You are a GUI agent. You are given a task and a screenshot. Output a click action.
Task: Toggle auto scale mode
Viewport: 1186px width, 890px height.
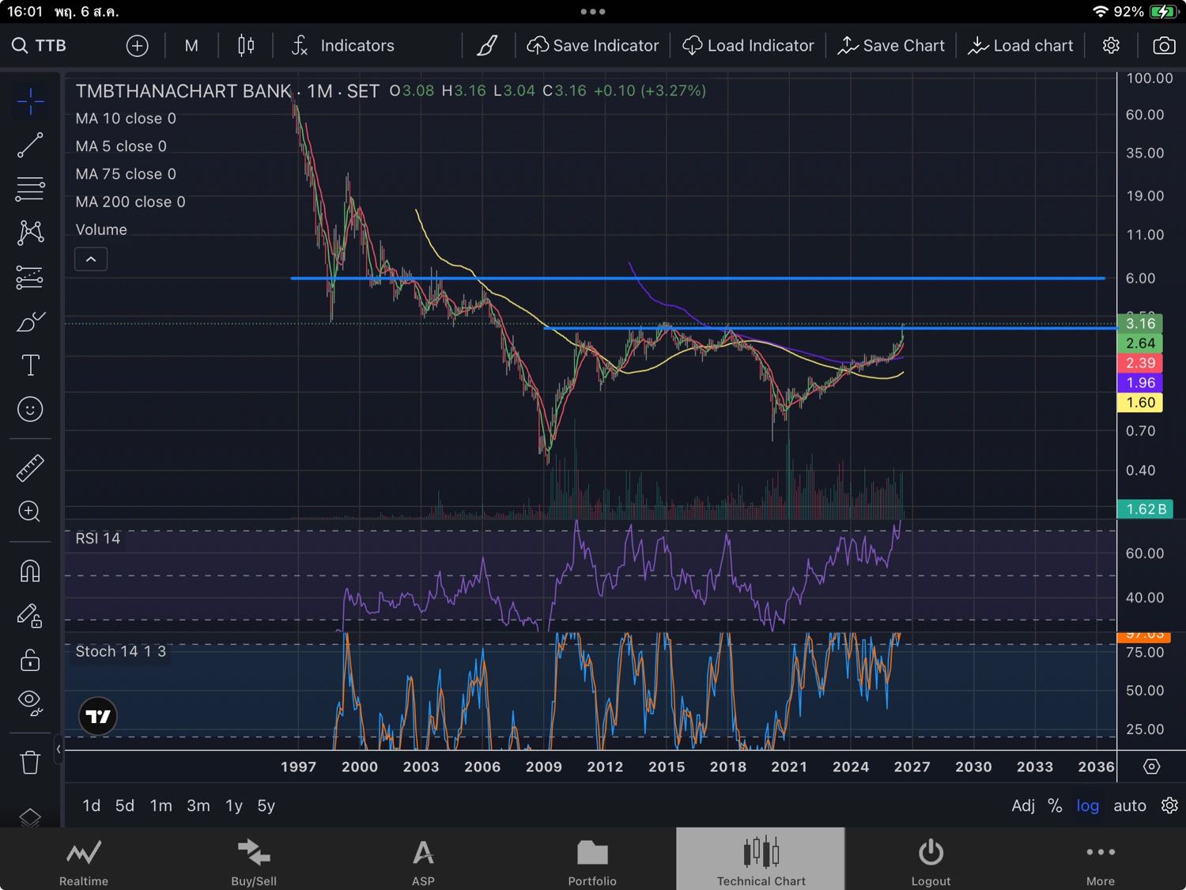coord(1130,805)
